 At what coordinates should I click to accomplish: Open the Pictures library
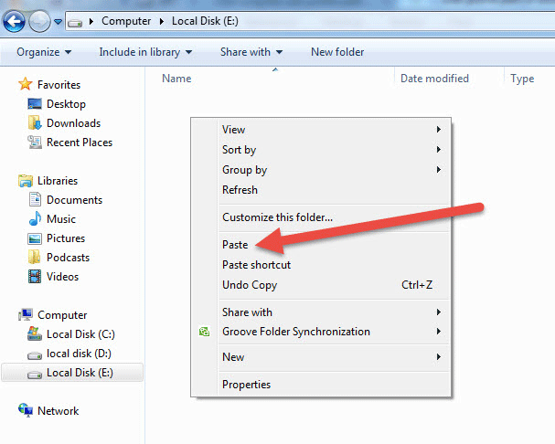pyautogui.click(x=66, y=238)
